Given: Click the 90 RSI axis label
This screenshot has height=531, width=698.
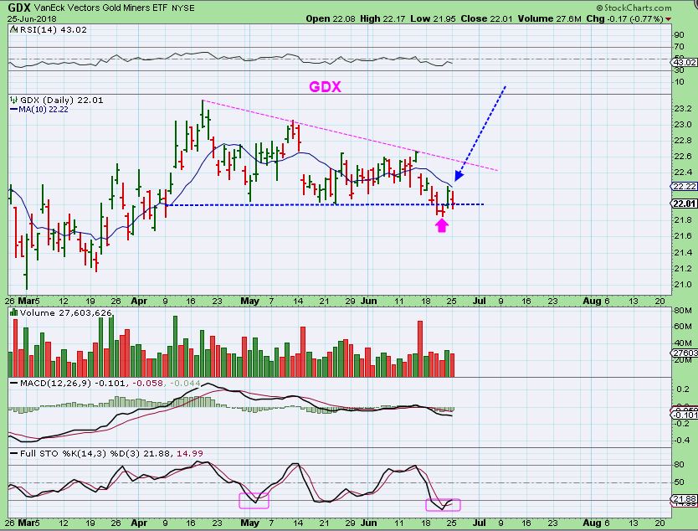Looking at the screenshot, I should click(x=680, y=35).
